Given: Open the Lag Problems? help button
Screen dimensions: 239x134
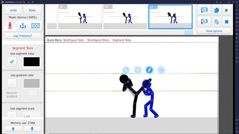Looking at the screenshot, I should 23,36.
